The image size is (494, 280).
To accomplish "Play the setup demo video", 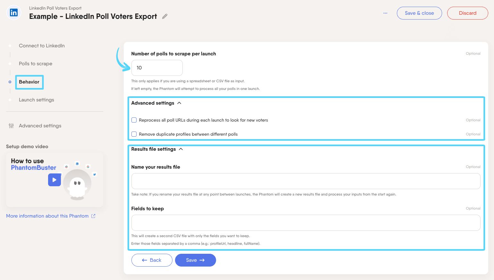I will [x=54, y=180].
